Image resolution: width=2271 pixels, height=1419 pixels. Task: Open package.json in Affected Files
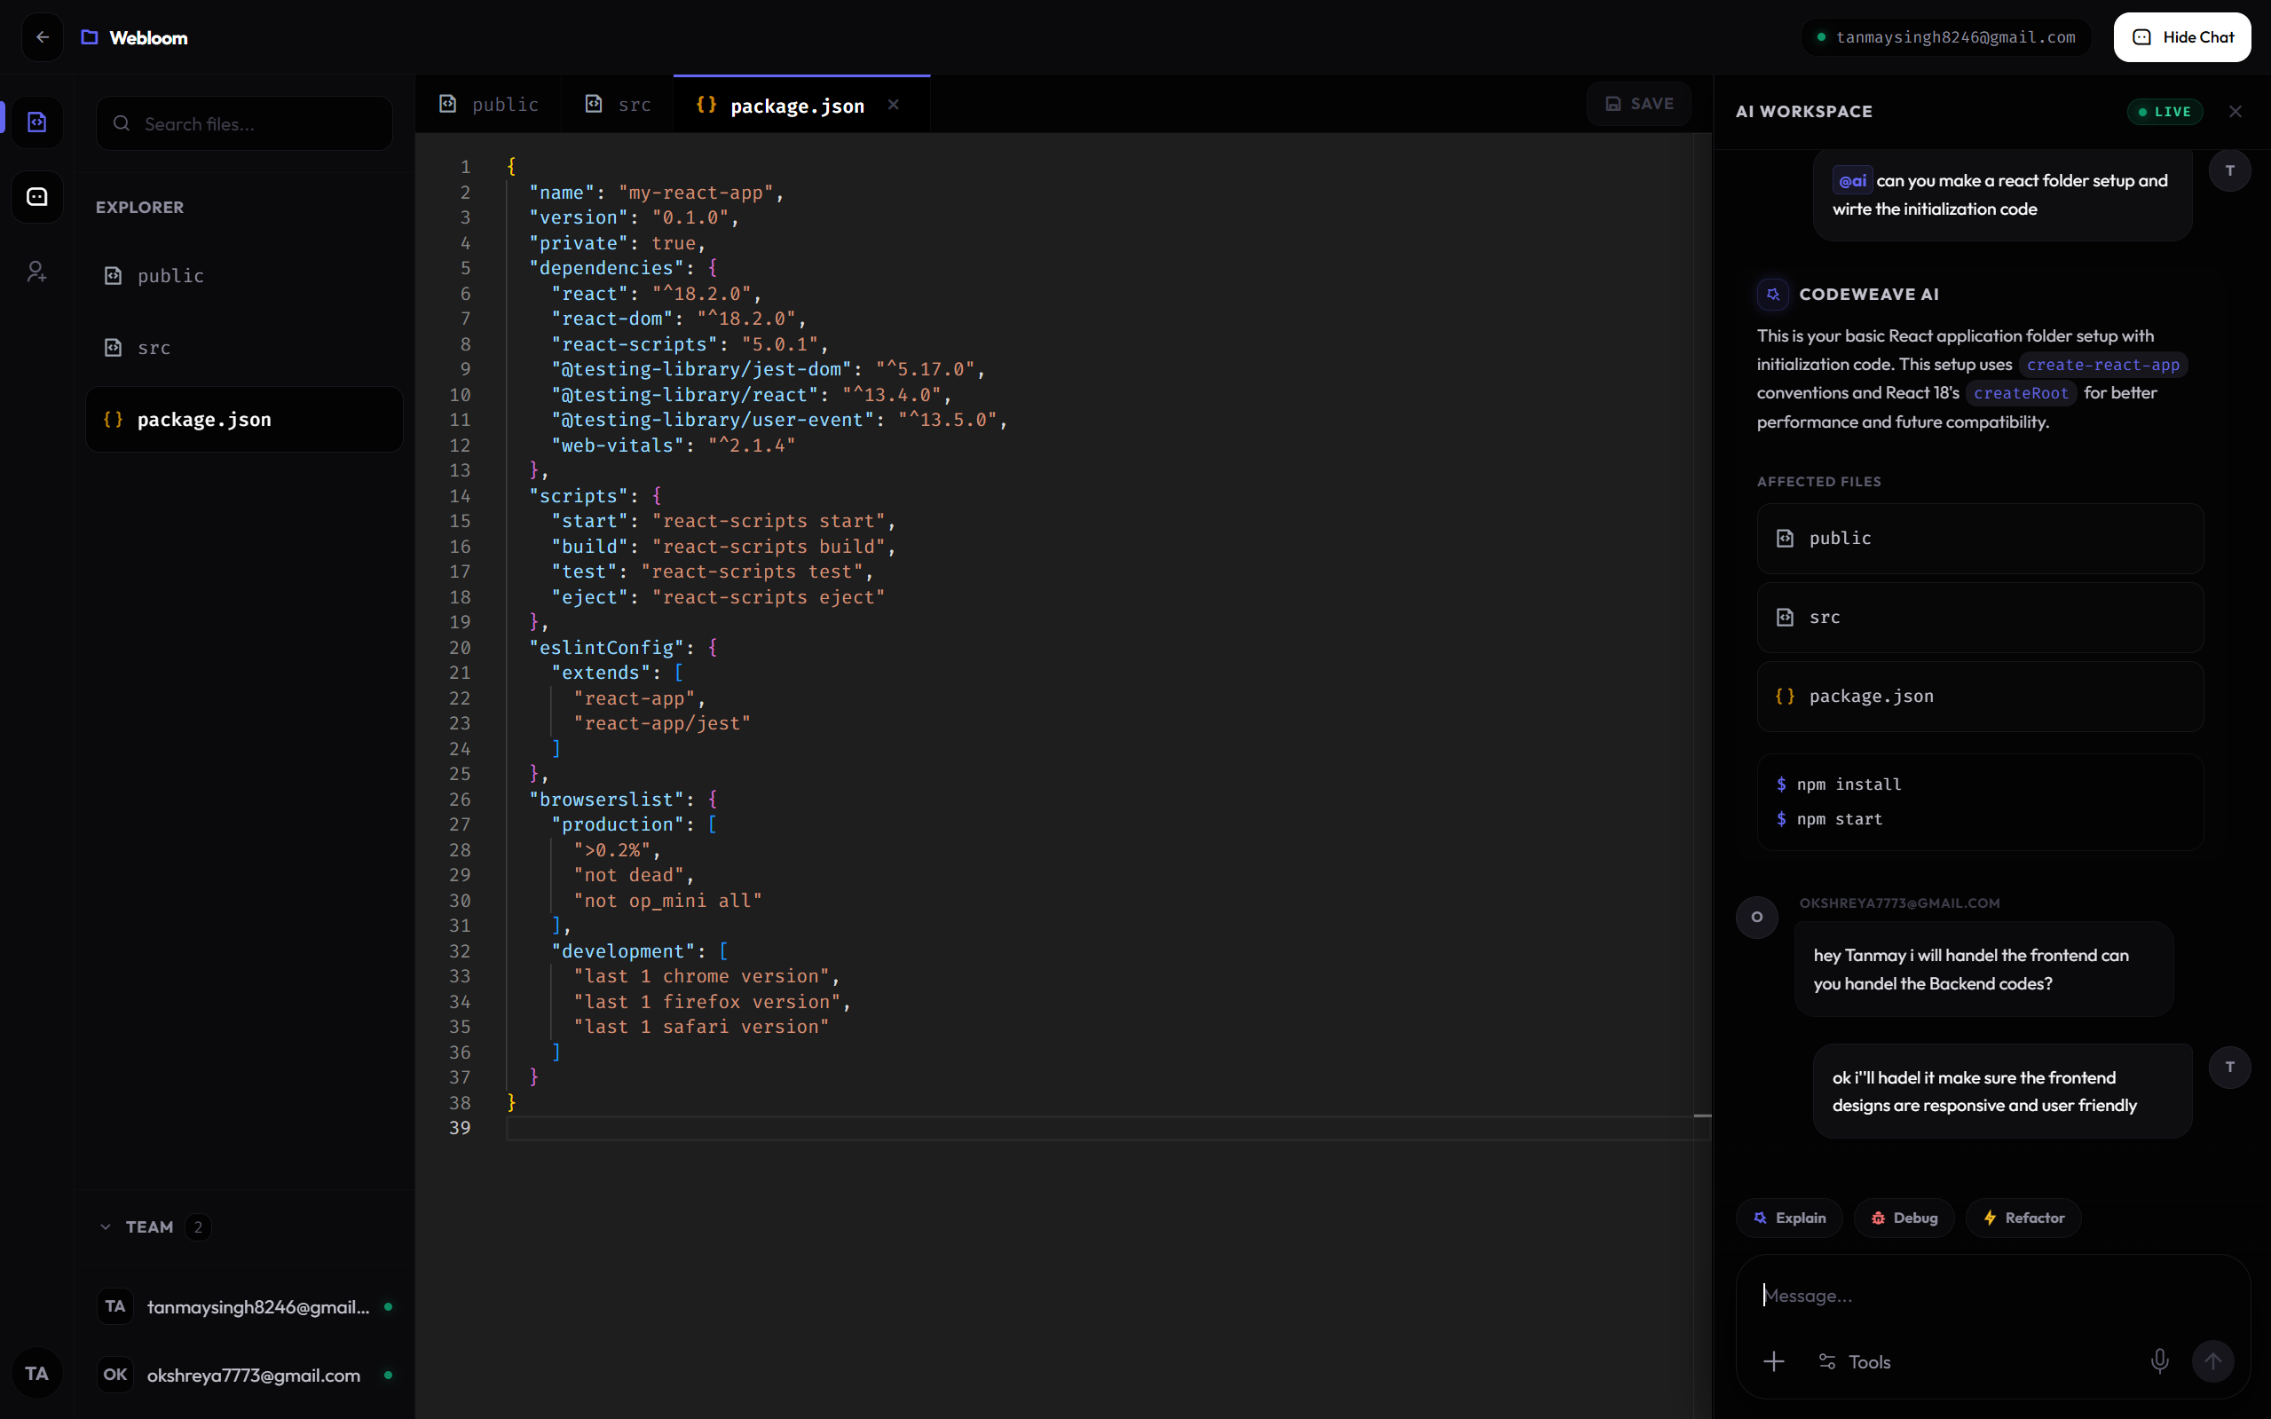(x=1980, y=697)
